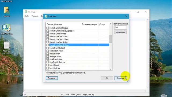
Task: Click the Плагин::Функция column header
Action: tap(63, 24)
